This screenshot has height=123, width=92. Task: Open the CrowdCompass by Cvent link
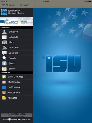coord(17,119)
